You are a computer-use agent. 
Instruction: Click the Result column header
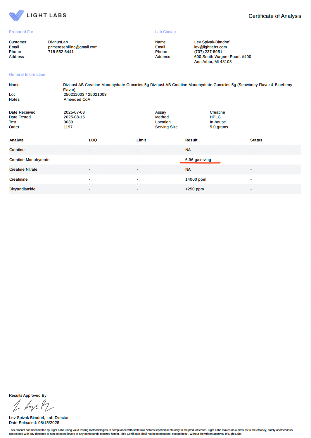point(191,140)
